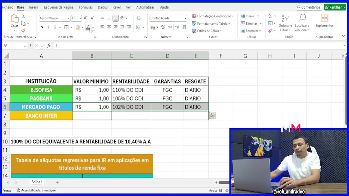Click the Format Painter brush icon
The height and width of the screenshot is (196, 349).
pyautogui.click(x=23, y=30)
